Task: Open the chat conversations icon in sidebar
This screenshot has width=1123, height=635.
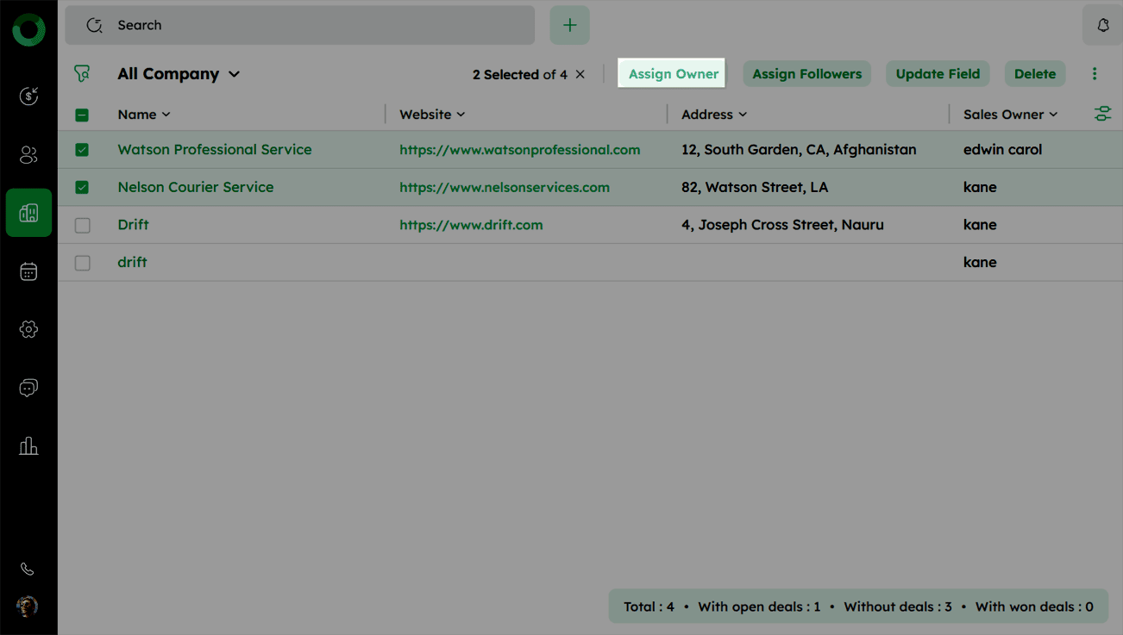Action: tap(28, 388)
